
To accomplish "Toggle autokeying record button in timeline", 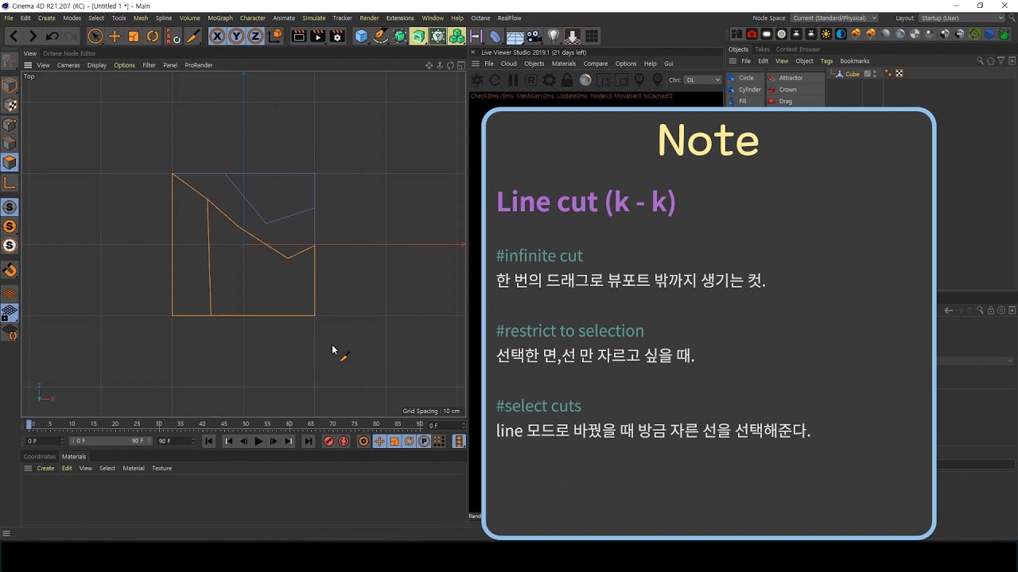I will tap(344, 442).
